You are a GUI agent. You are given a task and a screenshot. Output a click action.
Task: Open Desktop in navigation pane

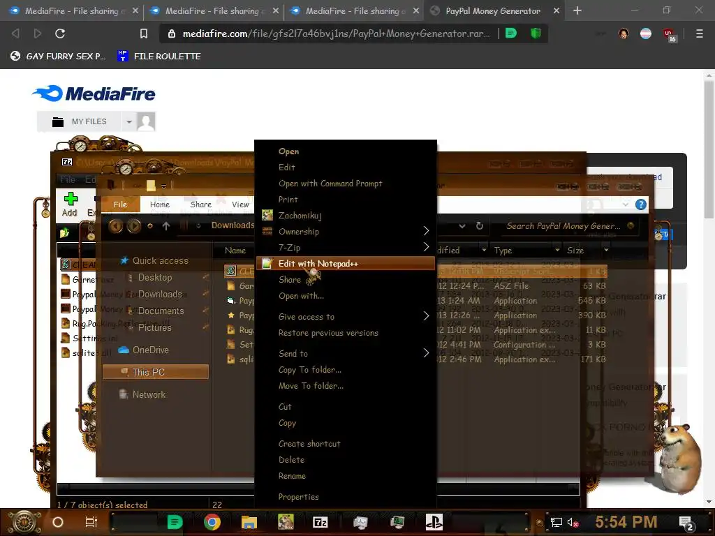point(155,277)
